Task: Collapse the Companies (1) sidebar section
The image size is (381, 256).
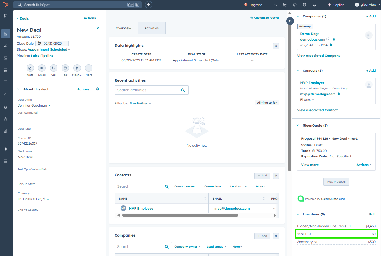Action: point(298,16)
